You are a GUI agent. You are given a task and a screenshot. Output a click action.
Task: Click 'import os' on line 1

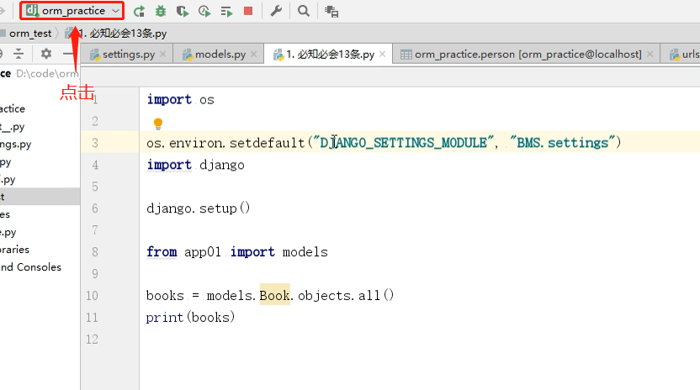click(180, 99)
